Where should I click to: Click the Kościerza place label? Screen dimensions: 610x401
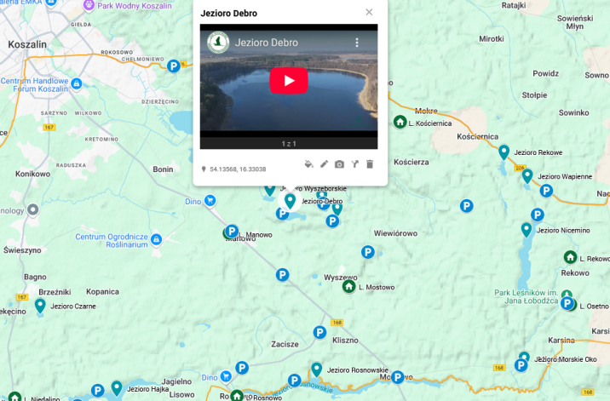coord(411,163)
